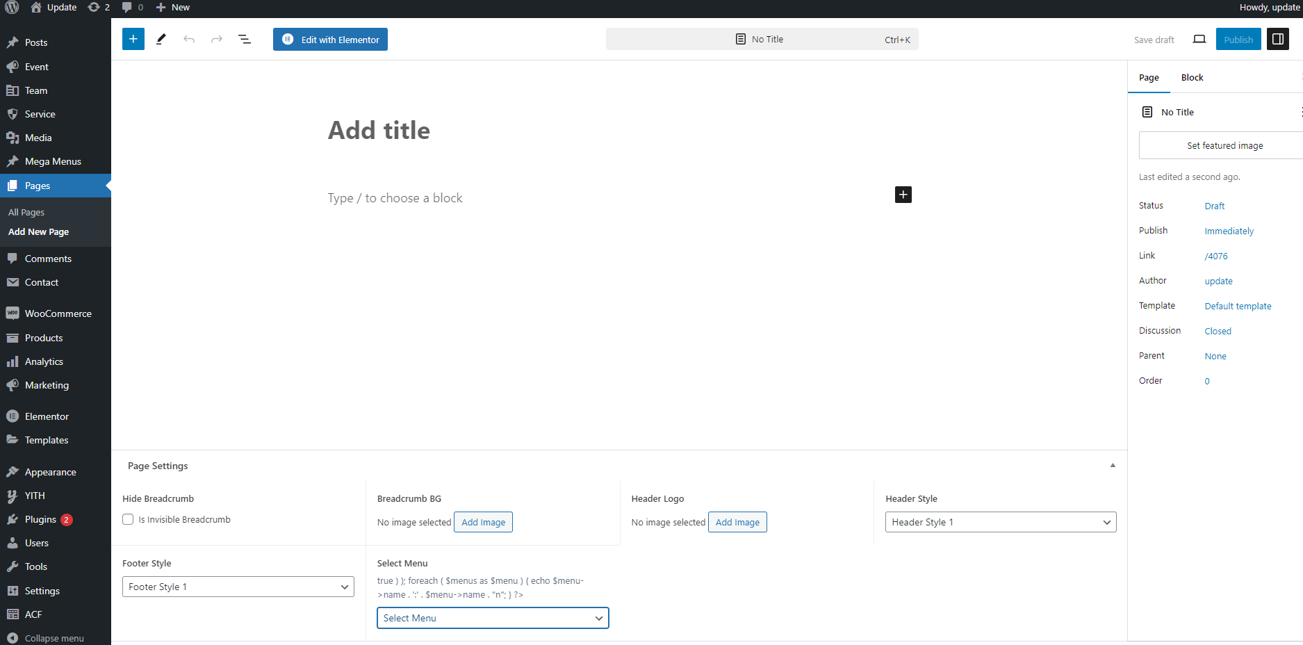
Task: Open Document Overview list icon
Action: [x=245, y=39]
